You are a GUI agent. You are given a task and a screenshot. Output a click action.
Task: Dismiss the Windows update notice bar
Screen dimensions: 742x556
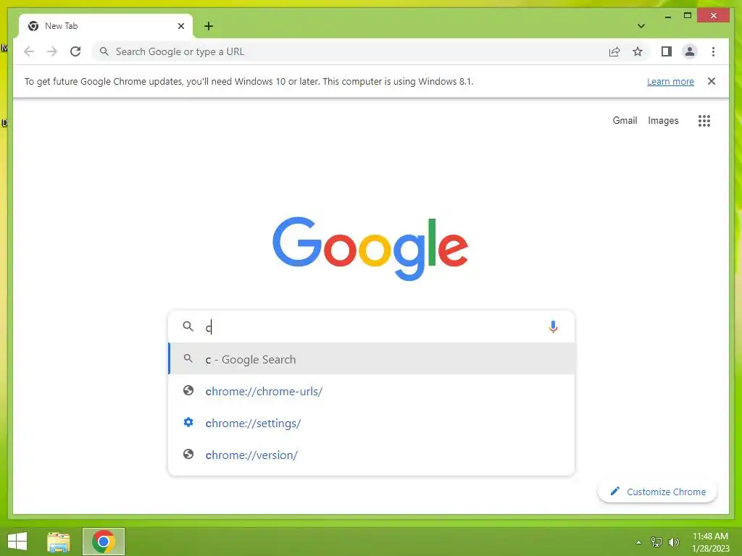point(712,81)
